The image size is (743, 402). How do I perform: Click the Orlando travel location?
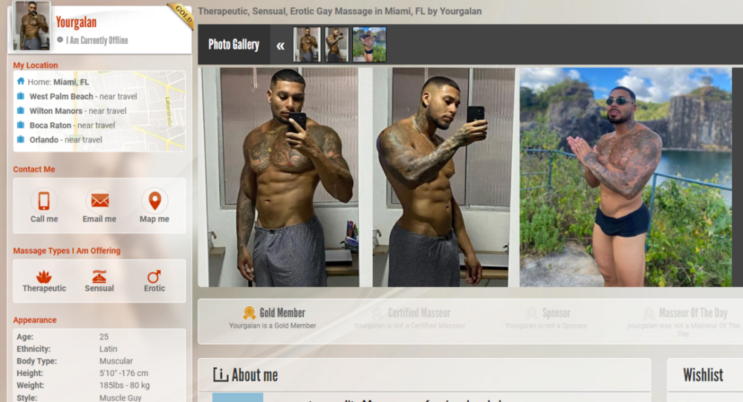click(44, 140)
